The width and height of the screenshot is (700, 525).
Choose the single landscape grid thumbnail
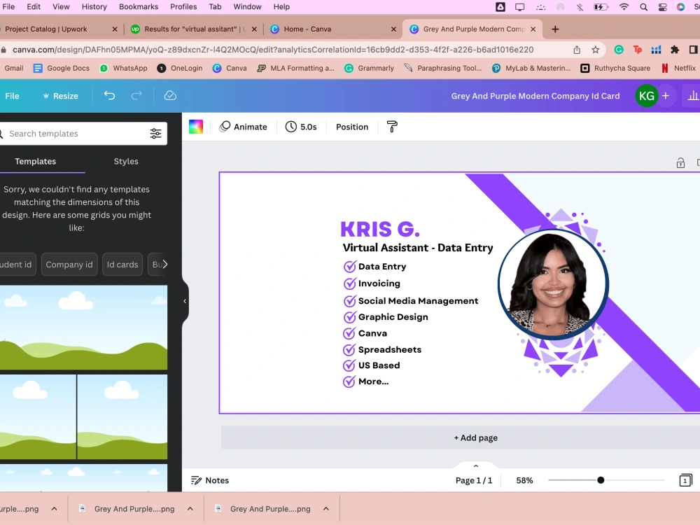point(83,328)
